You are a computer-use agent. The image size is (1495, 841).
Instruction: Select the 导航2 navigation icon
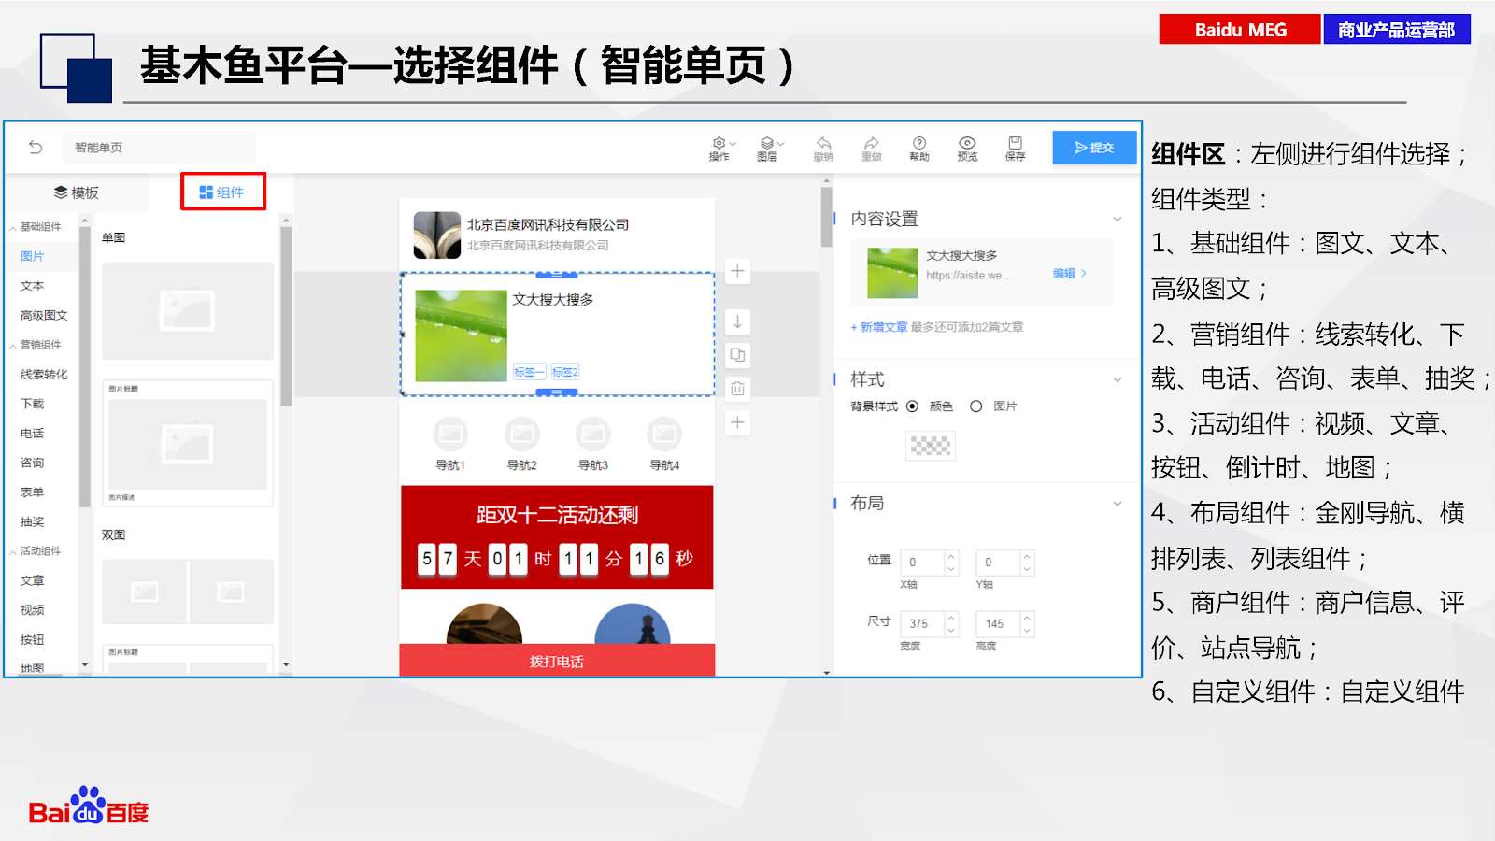[x=521, y=435]
